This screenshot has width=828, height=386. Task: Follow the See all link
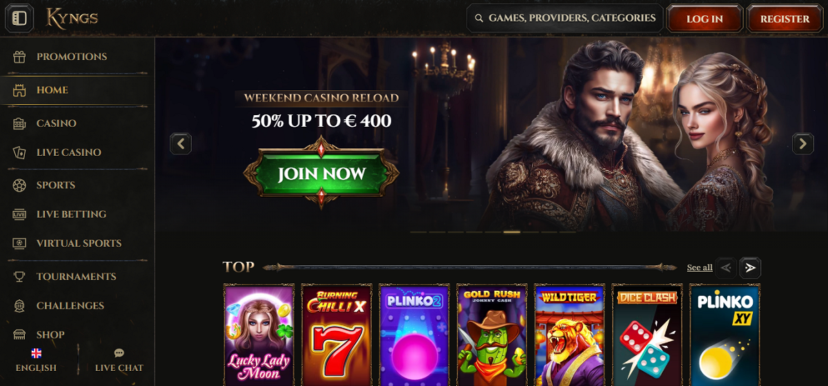700,267
